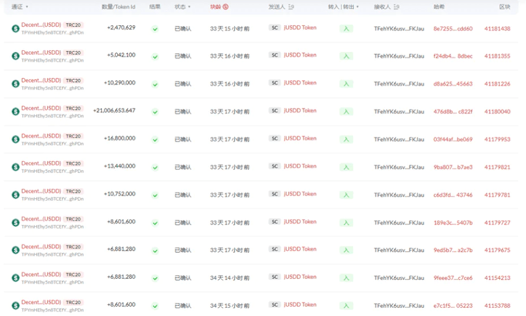This screenshot has width=526, height=316.
Task: Open Decent...(USDD) token in the block 41153788 row
Action: click(x=41, y=302)
